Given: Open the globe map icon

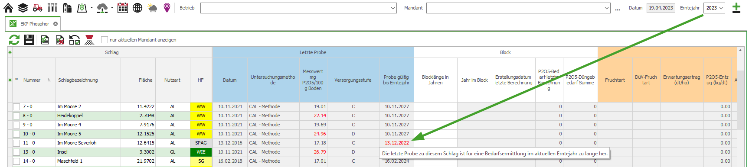Looking at the screenshot, I should click(137, 7).
